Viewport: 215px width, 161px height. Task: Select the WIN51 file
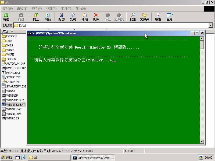tap(9, 91)
